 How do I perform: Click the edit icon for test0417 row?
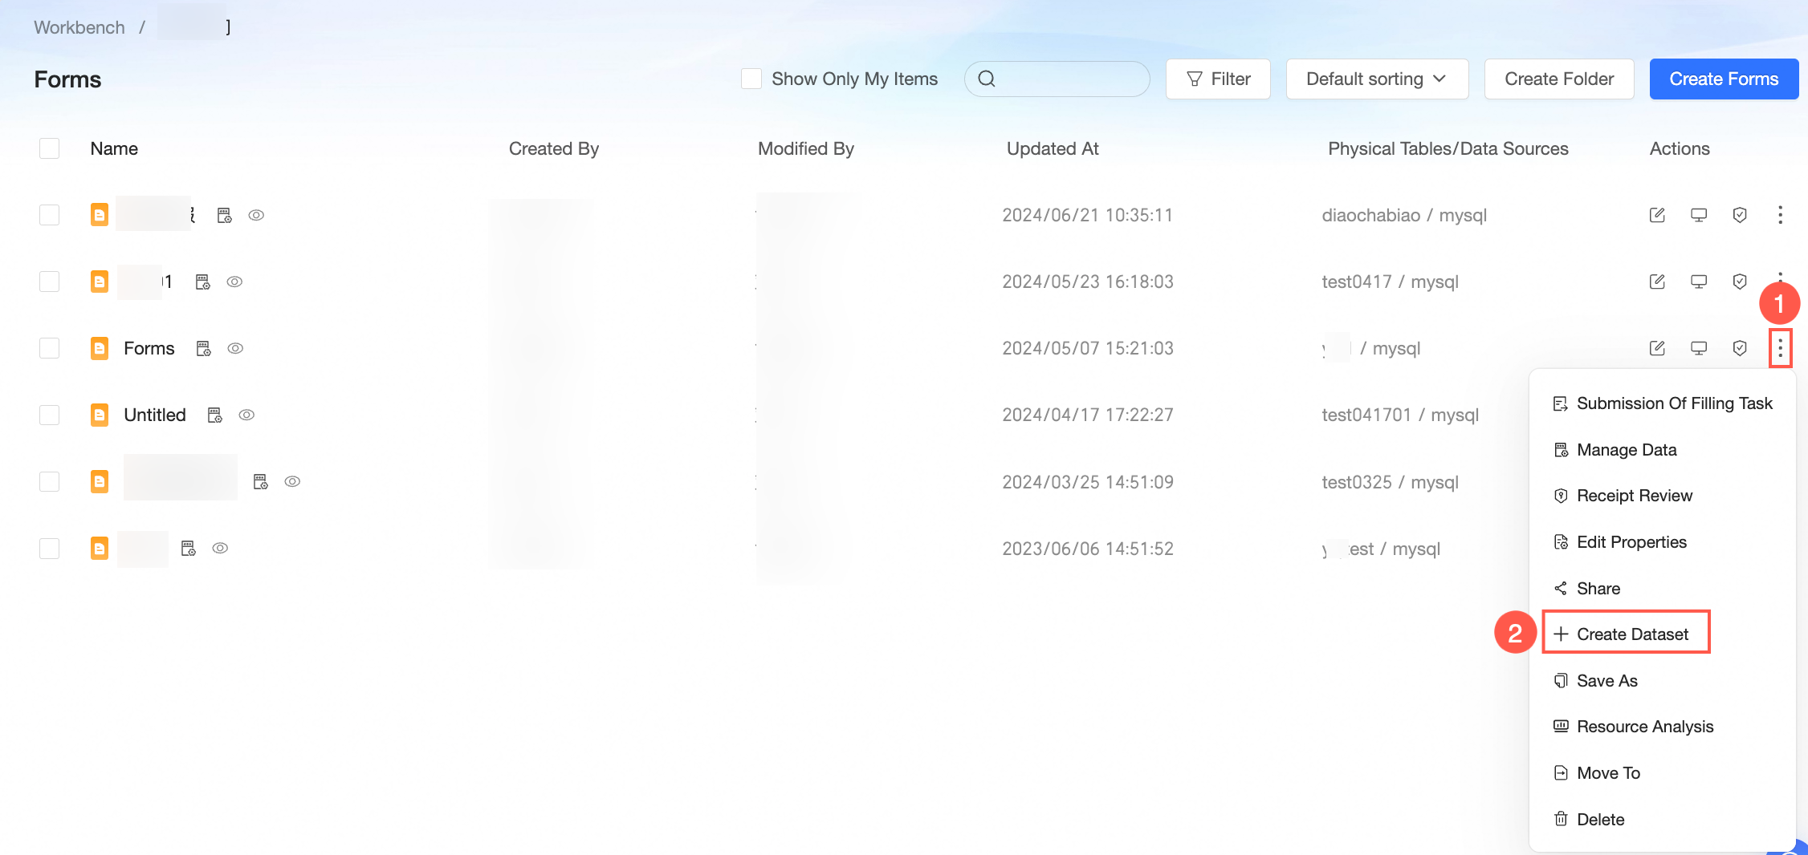pos(1657,282)
